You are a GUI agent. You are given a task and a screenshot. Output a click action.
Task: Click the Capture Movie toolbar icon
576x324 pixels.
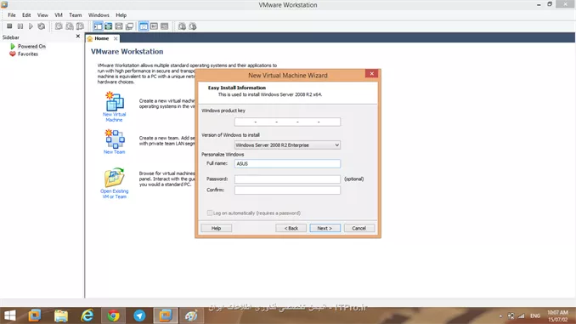(193, 26)
